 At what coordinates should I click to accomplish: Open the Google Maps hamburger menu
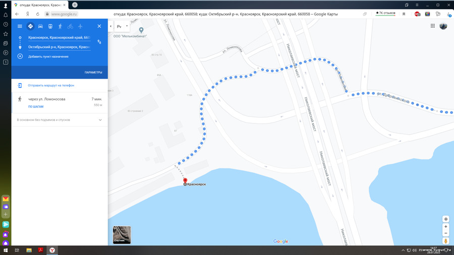[20, 26]
